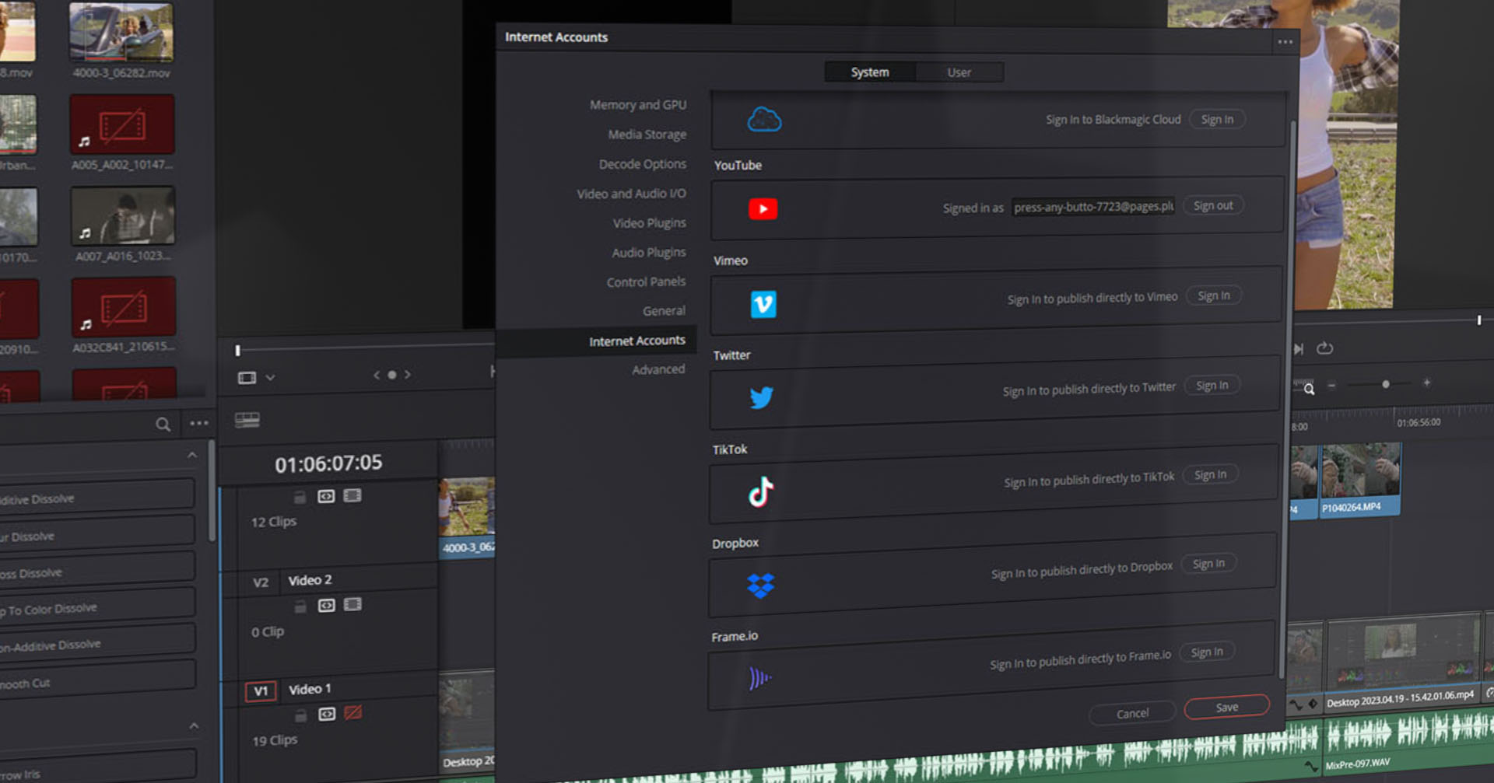Save the Internet Accounts settings
1494x783 pixels.
[1227, 708]
